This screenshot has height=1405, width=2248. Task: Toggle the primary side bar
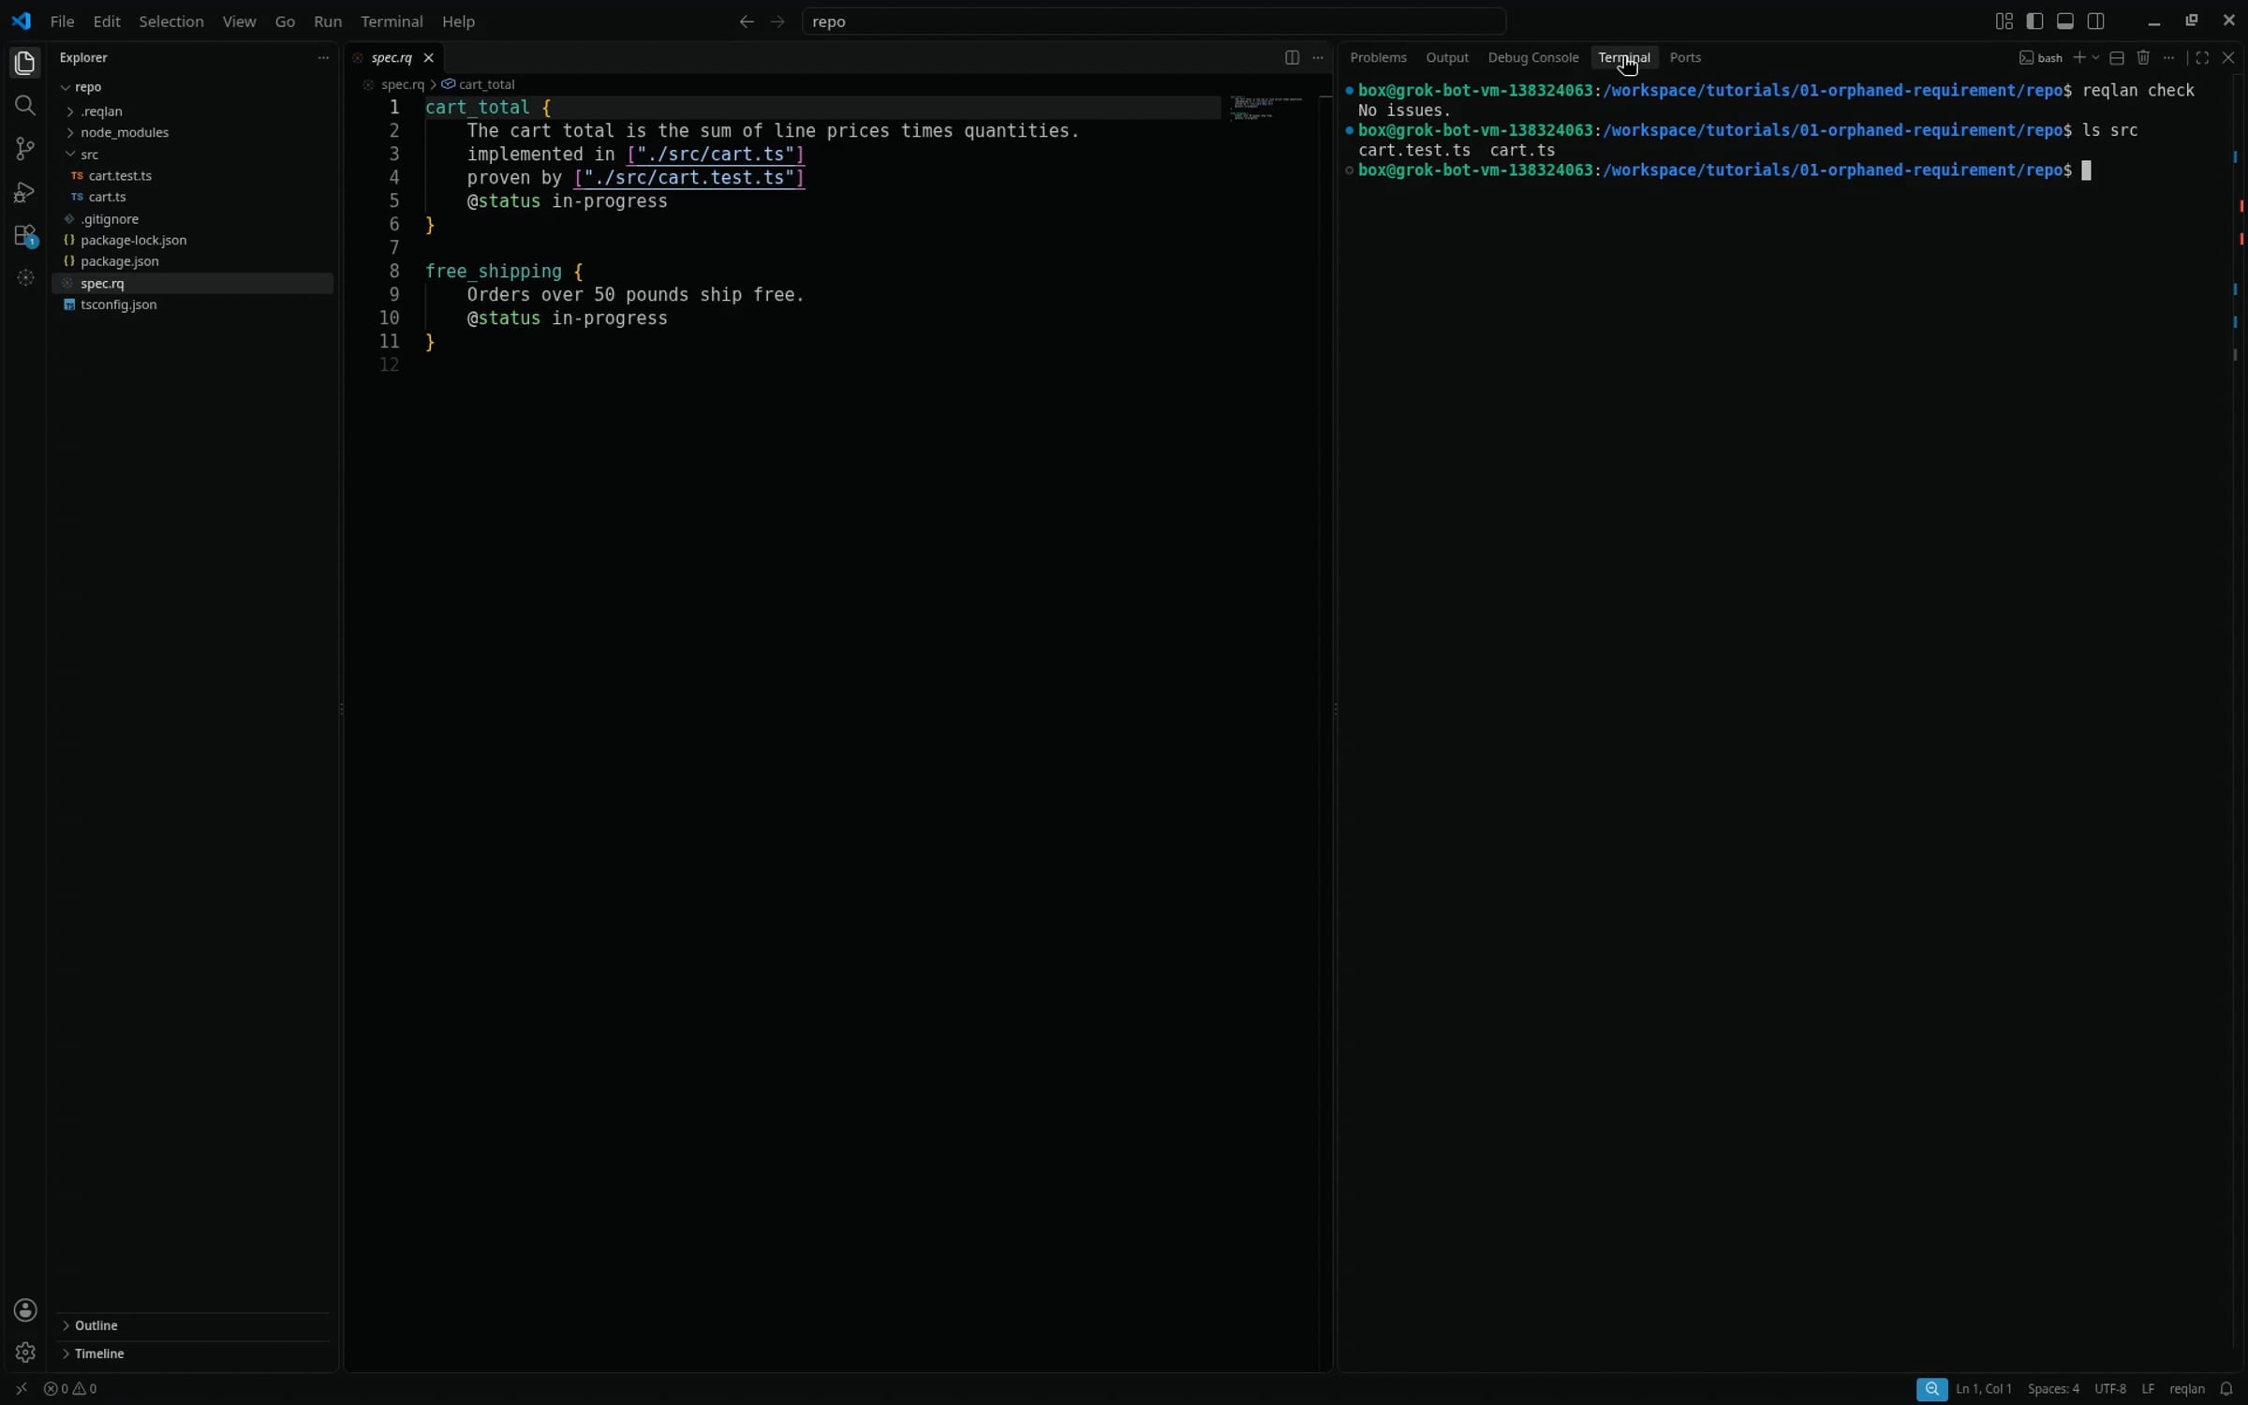click(2034, 22)
